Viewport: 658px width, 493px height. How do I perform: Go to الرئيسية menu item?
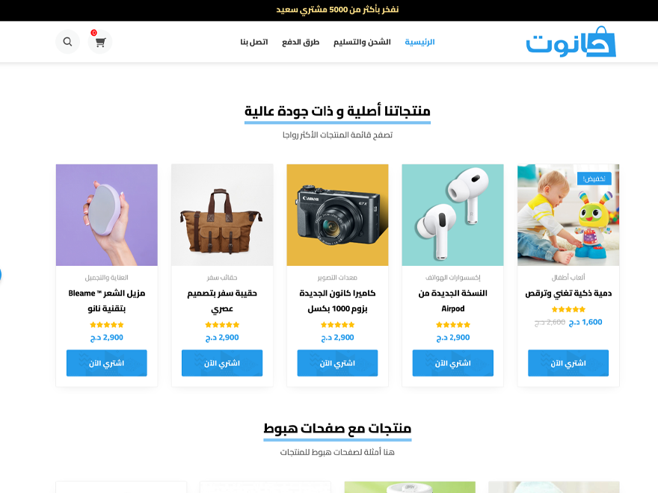[419, 42]
